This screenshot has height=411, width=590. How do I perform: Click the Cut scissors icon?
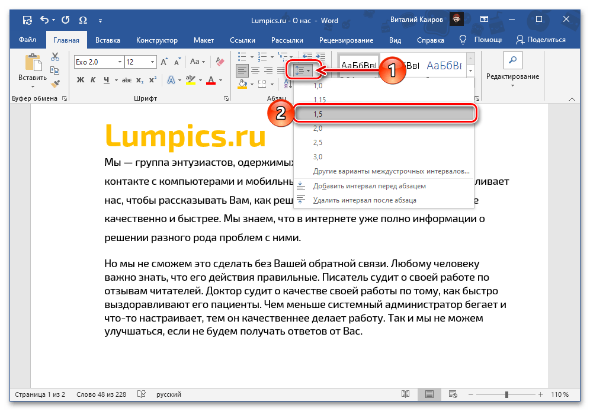point(55,57)
